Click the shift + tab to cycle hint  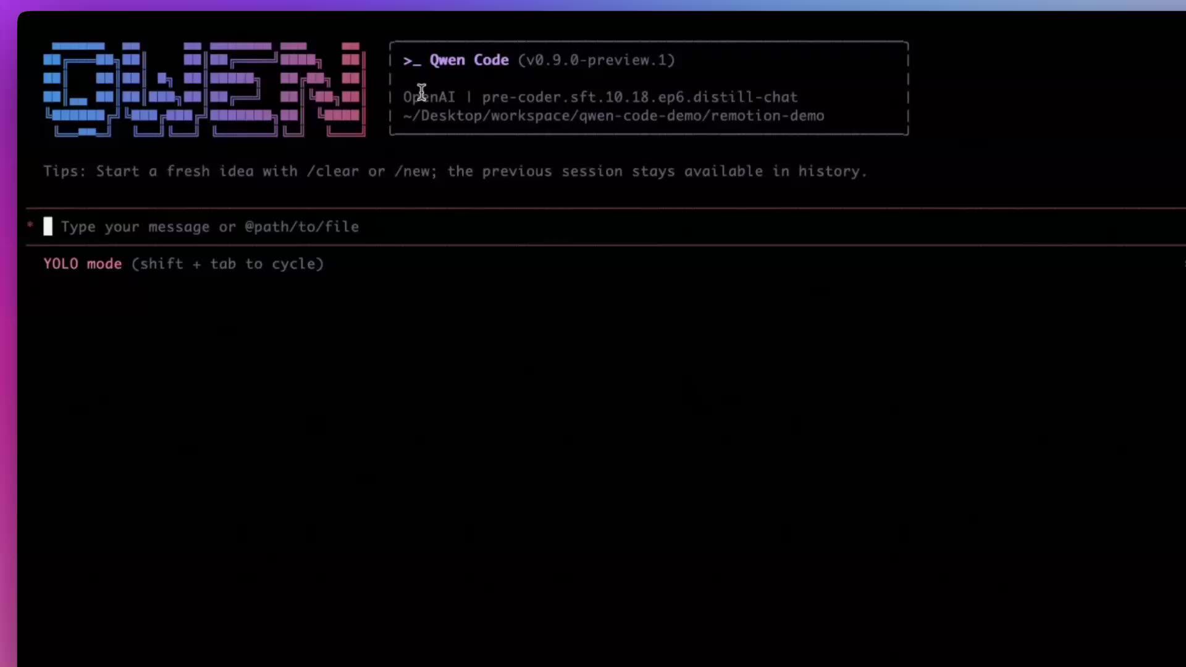pyautogui.click(x=227, y=264)
